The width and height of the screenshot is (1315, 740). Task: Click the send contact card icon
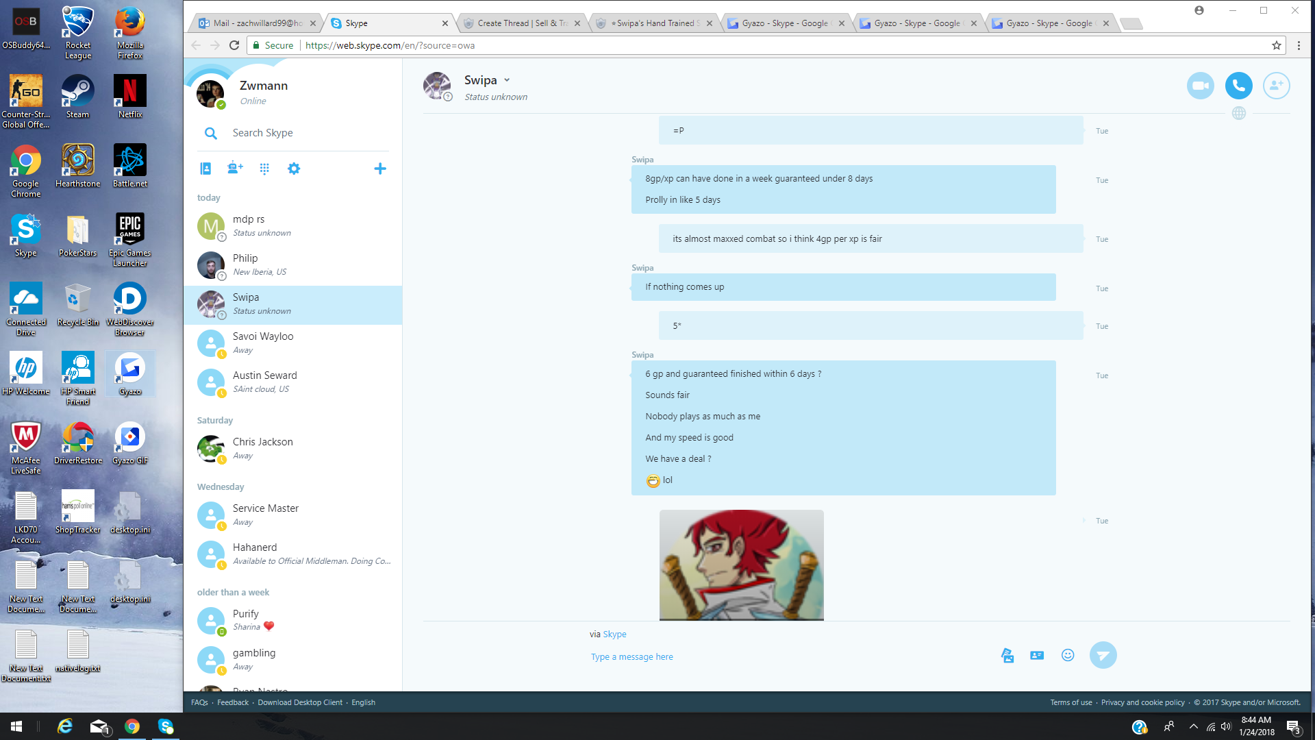1037,656
